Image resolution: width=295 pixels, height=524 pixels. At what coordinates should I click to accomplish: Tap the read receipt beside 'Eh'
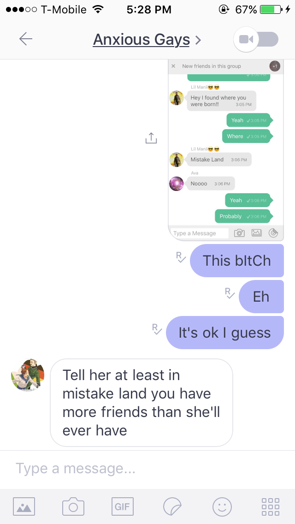tap(230, 293)
